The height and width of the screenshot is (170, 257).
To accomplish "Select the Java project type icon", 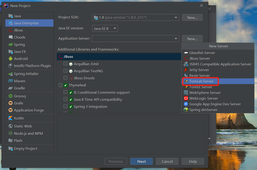I will pos(11,16).
